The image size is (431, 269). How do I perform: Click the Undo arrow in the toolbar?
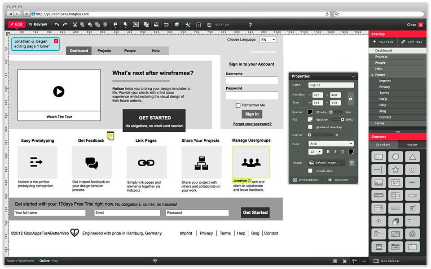(57, 25)
